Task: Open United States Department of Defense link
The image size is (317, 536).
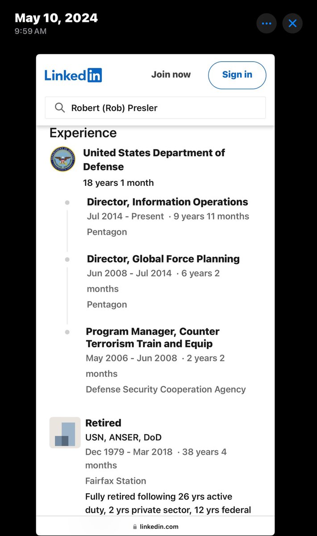Action: [154, 159]
